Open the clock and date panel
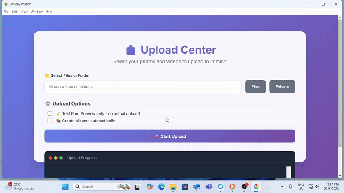The height and width of the screenshot is (193, 344). click(x=331, y=187)
